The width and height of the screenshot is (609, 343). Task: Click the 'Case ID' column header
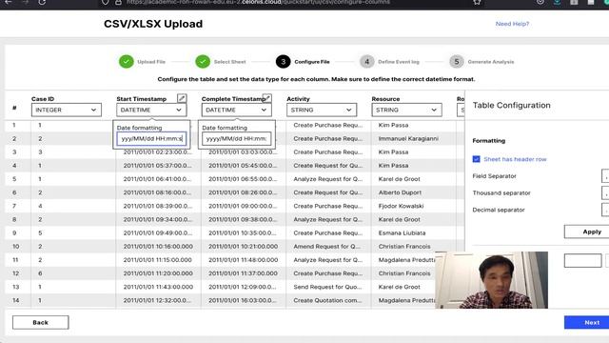coord(43,99)
